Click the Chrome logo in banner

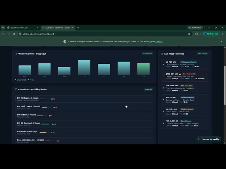click(x=65, y=42)
